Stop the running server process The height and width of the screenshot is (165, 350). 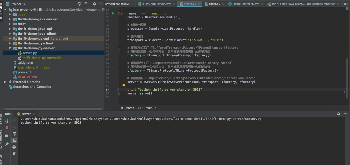pyautogui.click(x=7, y=127)
